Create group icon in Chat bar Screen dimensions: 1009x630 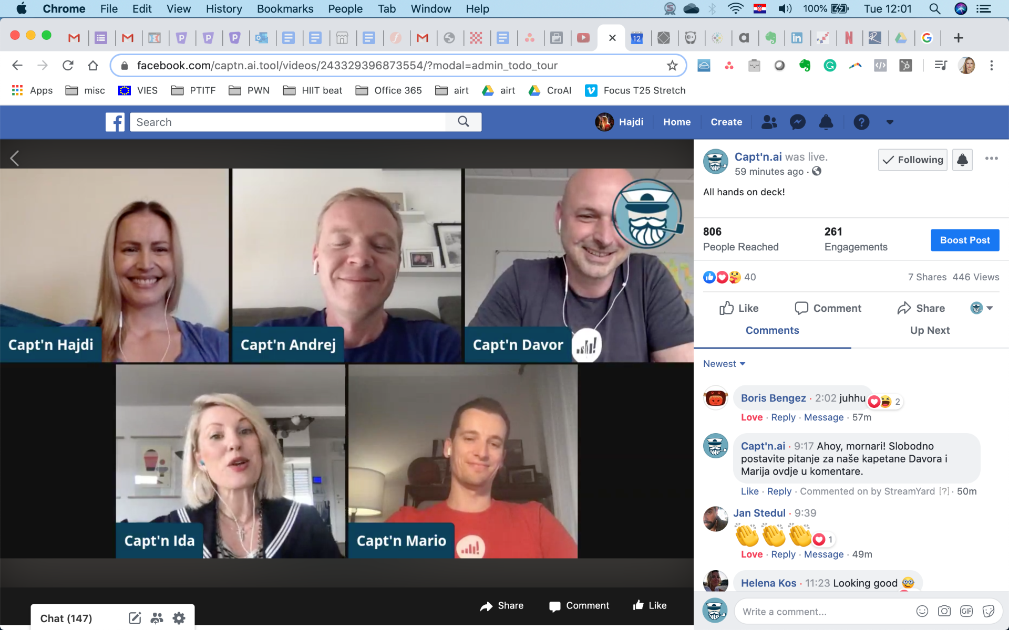point(157,618)
